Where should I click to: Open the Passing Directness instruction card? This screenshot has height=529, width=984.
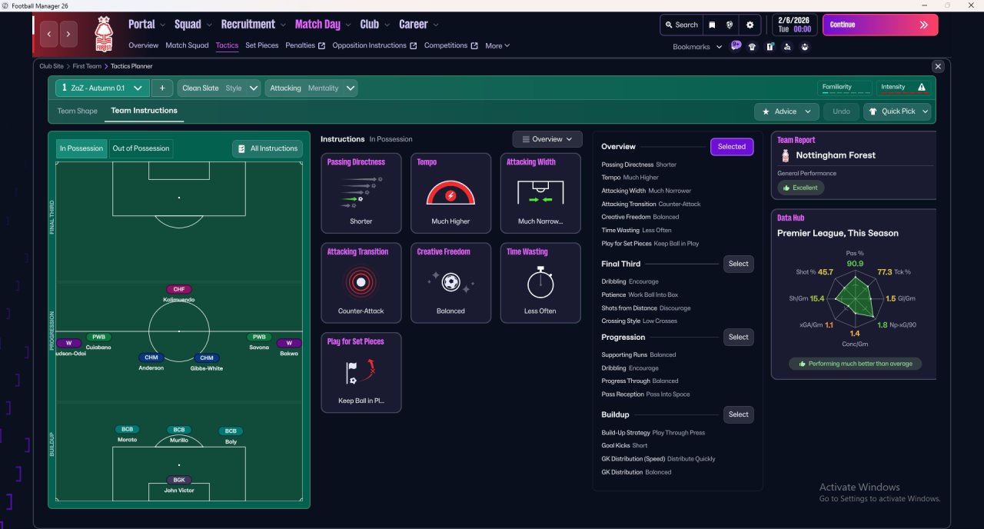(361, 193)
